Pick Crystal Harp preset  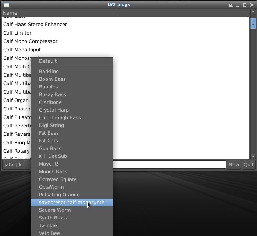point(72,110)
